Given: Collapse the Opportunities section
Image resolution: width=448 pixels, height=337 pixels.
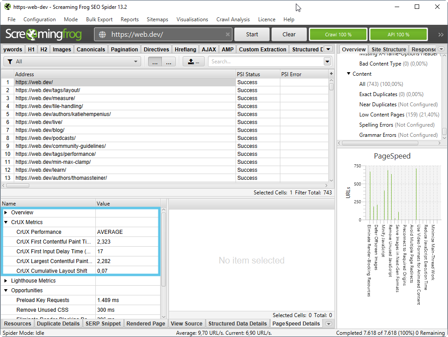Looking at the screenshot, I should click(x=6, y=291).
